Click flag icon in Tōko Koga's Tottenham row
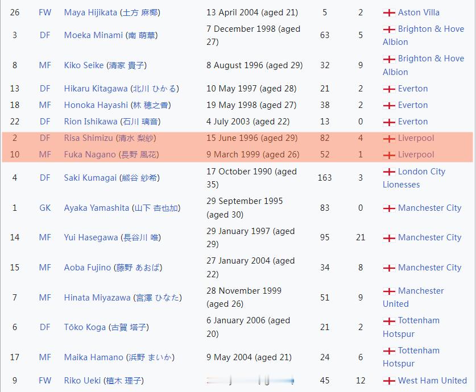The width and height of the screenshot is (476, 392). point(389,321)
